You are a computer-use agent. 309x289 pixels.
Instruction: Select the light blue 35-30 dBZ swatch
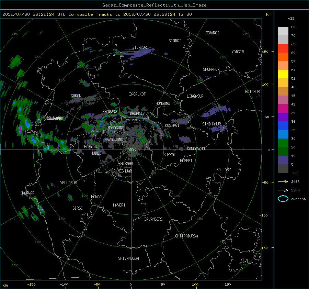coord(283,134)
